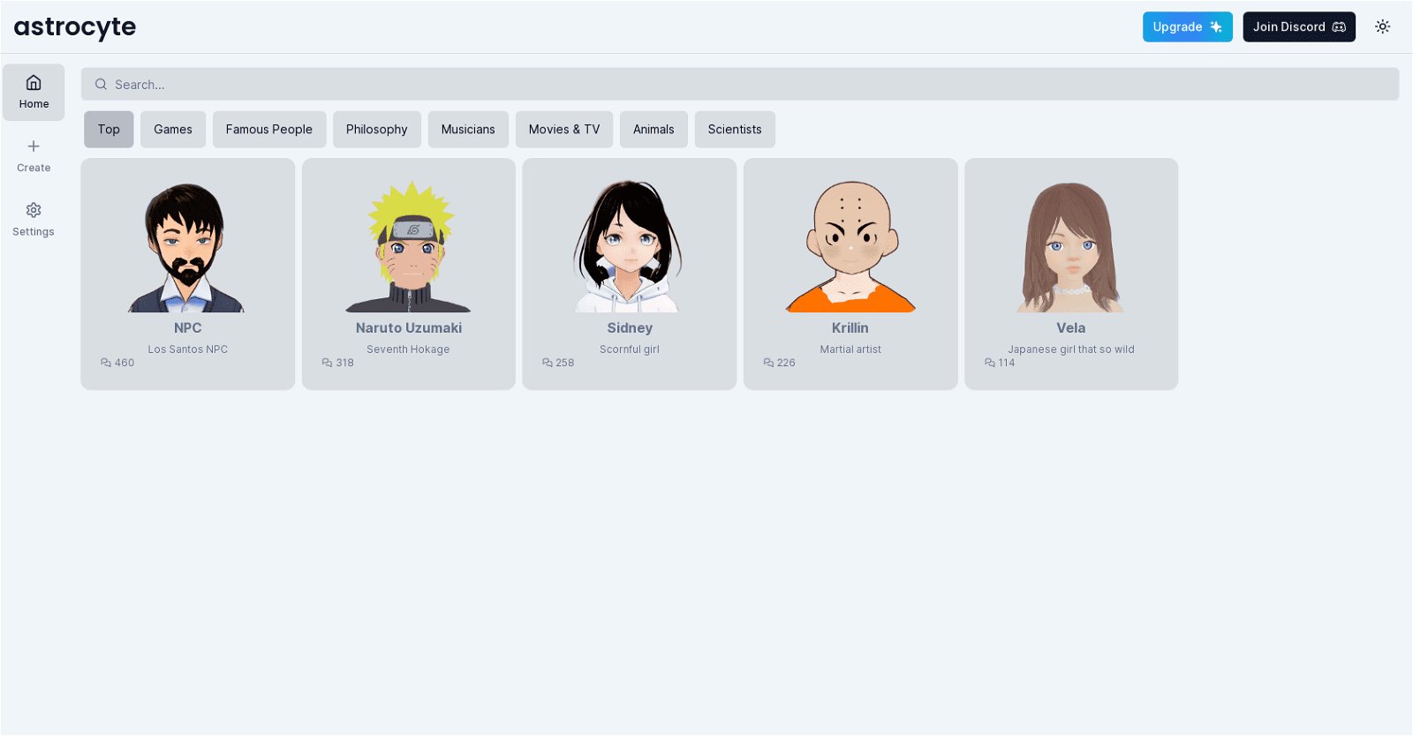Image resolution: width=1413 pixels, height=736 pixels.
Task: Show the Musicians category
Action: point(468,130)
